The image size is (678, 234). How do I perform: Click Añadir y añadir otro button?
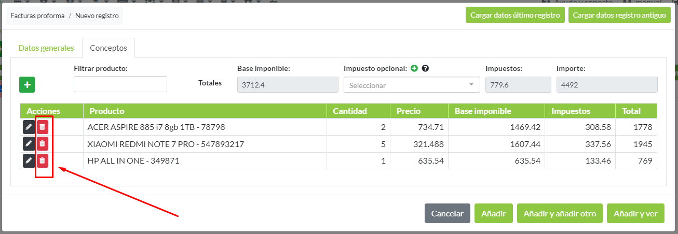point(560,213)
